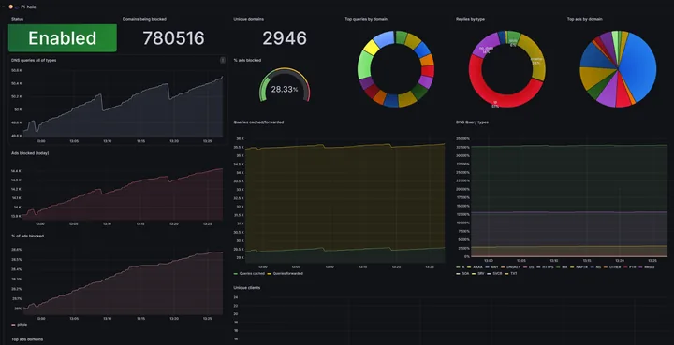674x345 pixels.
Task: Toggle the PTR legend entry
Action: (x=630, y=267)
